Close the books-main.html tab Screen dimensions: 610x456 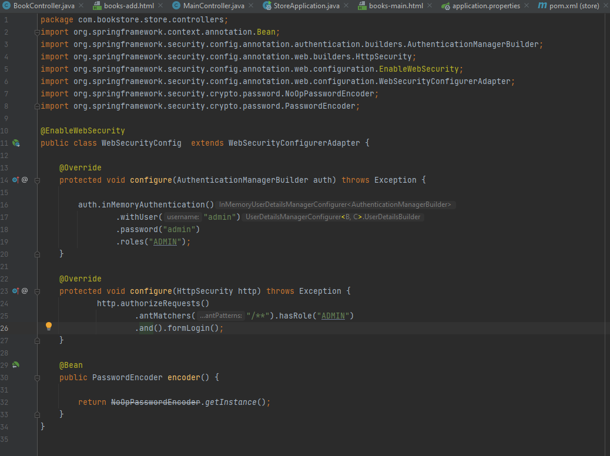[430, 6]
